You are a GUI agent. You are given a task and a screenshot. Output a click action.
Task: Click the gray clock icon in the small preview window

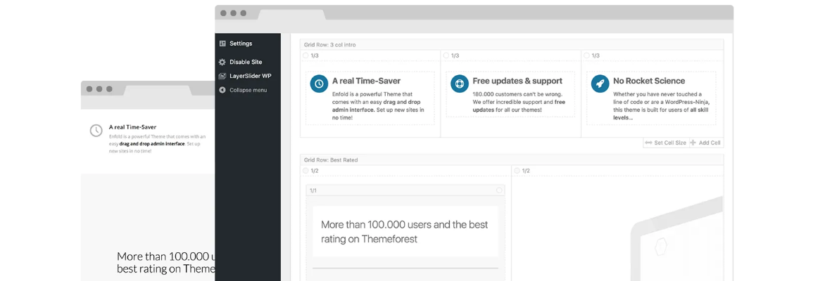[x=96, y=131]
